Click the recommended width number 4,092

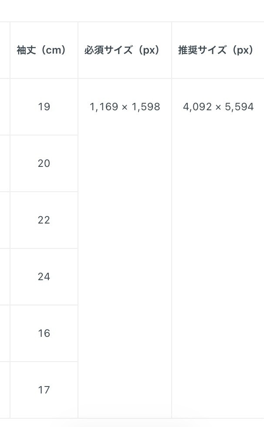(x=197, y=107)
